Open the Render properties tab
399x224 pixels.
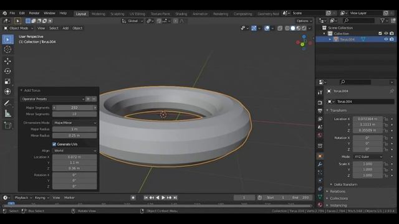coord(320,103)
